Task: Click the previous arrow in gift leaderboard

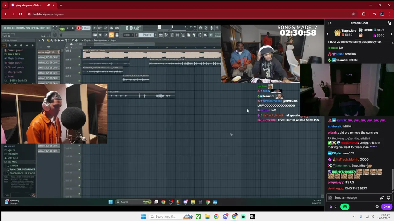Action: [x=328, y=34]
